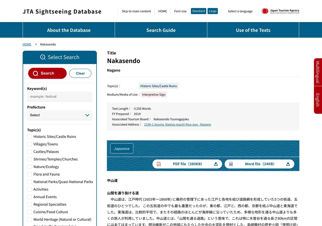The image size is (322, 226).
Task: Click the download arrow on PDF file button
Action: 216,164
